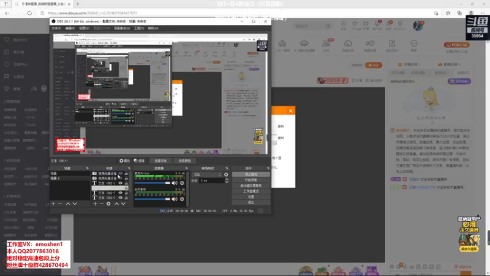
Task: Close the orange-header popup dialog
Action: (290, 111)
